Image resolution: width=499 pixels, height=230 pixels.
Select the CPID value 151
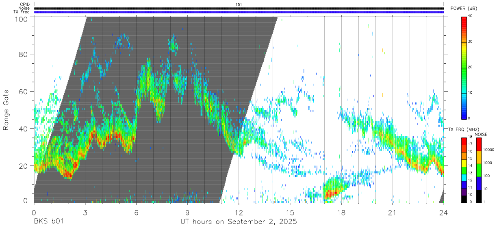tap(239, 4)
